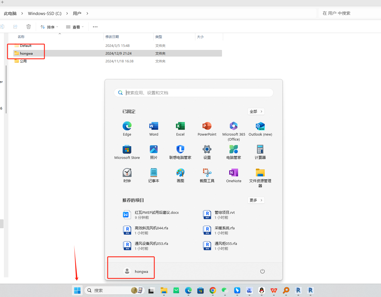Open QQ penguin icon on taskbar
Screen dimensions: 381x297
click(262, 290)
